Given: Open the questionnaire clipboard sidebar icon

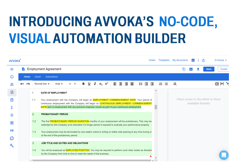Looking at the screenshot, I should coord(12,100).
